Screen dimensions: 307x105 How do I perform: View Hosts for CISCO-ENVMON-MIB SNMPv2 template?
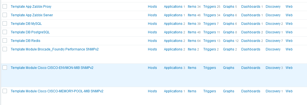coord(152,68)
